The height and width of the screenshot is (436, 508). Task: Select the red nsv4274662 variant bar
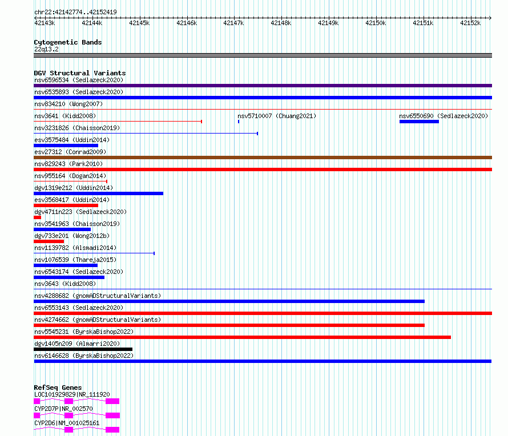229,325
